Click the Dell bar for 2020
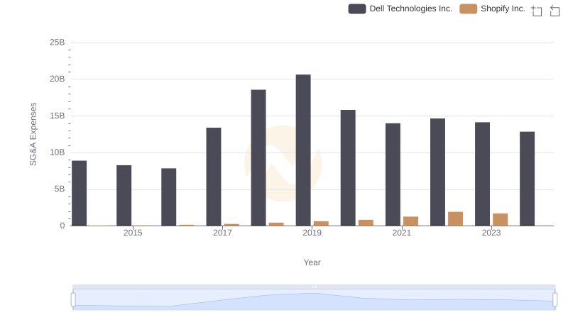The width and height of the screenshot is (568, 327). pyautogui.click(x=348, y=167)
